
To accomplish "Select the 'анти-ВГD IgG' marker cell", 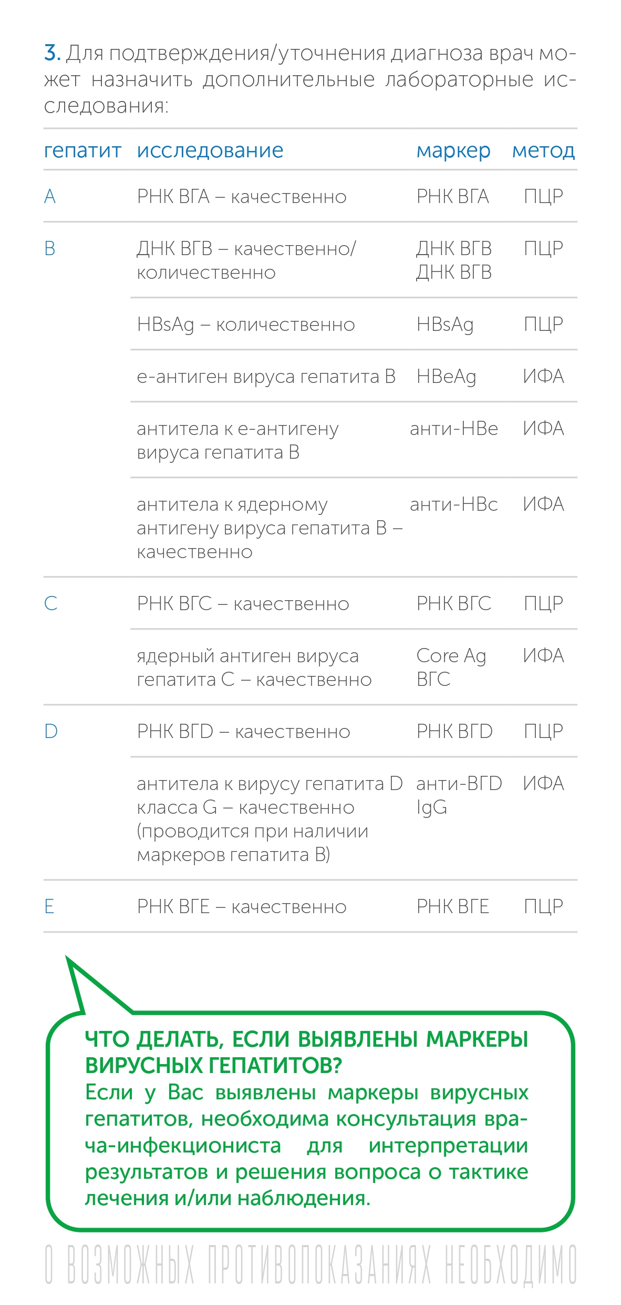I will point(459,795).
